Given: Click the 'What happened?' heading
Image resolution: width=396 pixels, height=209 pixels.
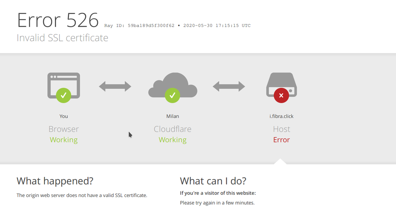Looking at the screenshot, I should 55,181.
